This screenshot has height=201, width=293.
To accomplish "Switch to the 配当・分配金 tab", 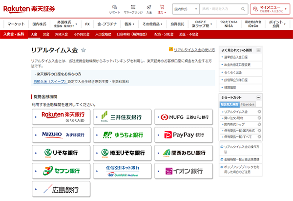I will (164, 34).
